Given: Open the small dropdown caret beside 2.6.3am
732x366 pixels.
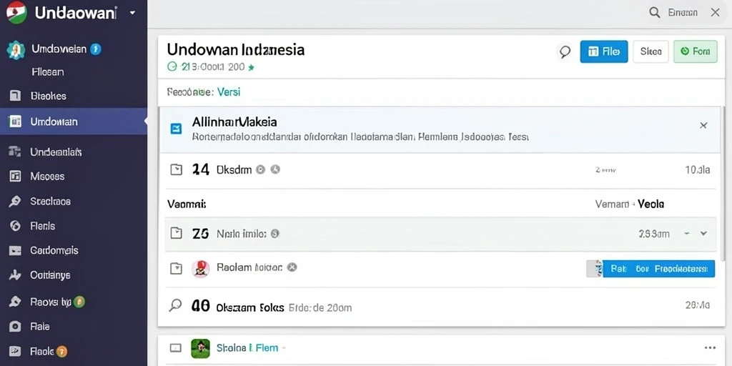Looking at the screenshot, I should coord(686,234).
